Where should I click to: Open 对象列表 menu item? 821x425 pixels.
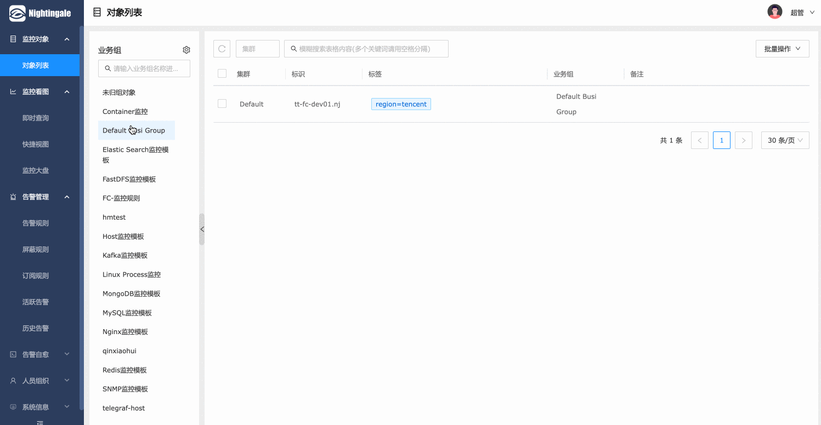(39, 65)
